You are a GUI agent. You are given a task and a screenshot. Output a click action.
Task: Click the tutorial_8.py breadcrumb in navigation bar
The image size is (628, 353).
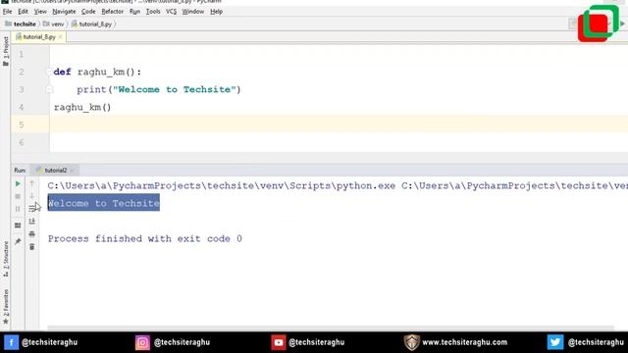coord(91,24)
